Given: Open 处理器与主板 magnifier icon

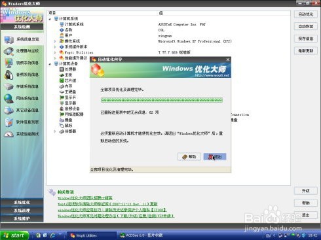Looking at the screenshot, I should tap(9, 51).
